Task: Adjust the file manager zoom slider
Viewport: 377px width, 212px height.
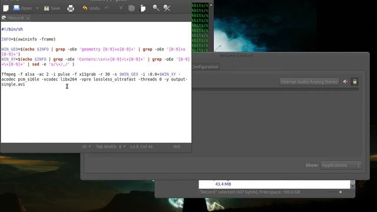Action: [340, 192]
